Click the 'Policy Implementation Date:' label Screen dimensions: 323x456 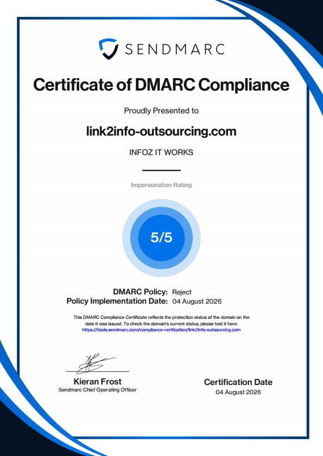pos(117,301)
